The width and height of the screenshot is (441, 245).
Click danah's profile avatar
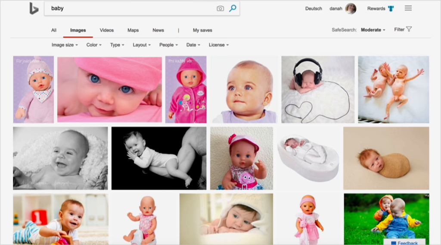pos(351,9)
